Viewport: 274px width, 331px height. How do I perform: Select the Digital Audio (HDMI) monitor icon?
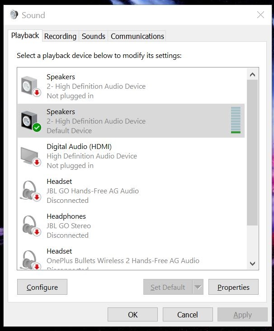click(31, 156)
